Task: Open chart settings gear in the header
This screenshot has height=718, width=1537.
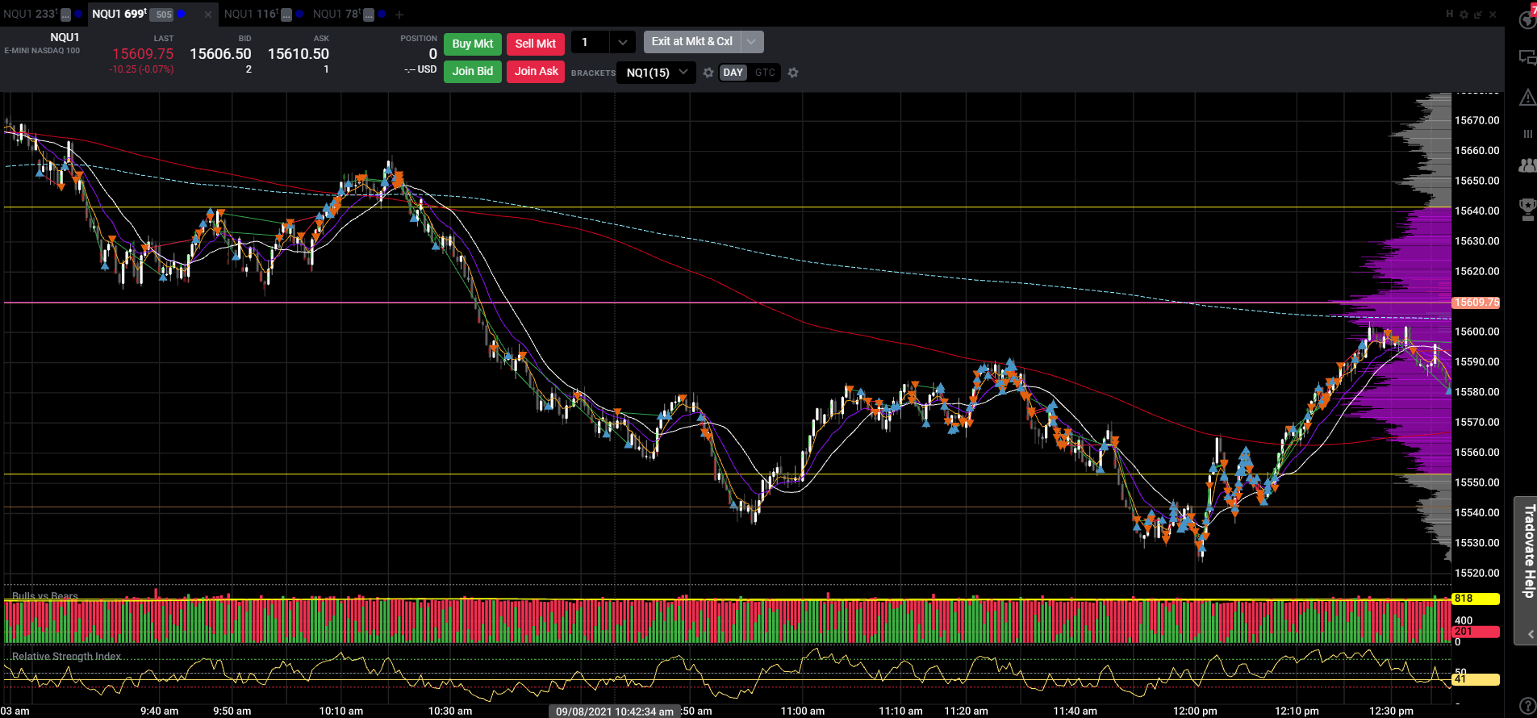Action: 1464,15
